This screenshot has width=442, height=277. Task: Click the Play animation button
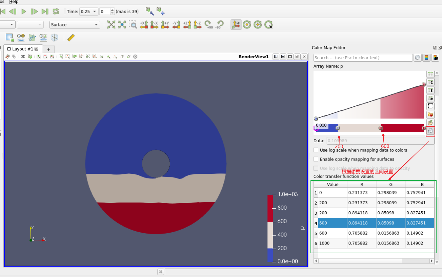click(x=24, y=12)
